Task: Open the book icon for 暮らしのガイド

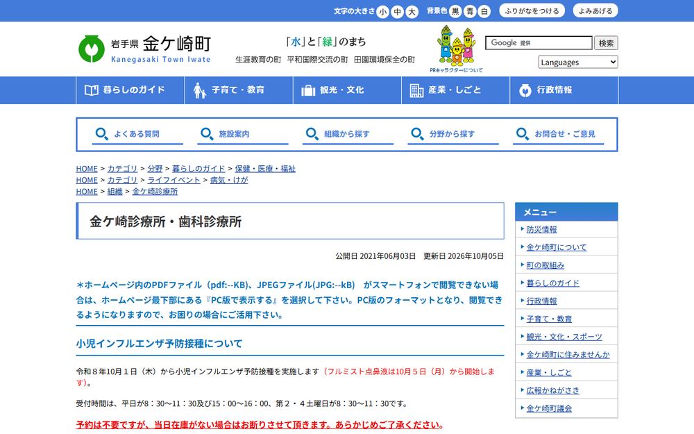Action: pos(91,90)
